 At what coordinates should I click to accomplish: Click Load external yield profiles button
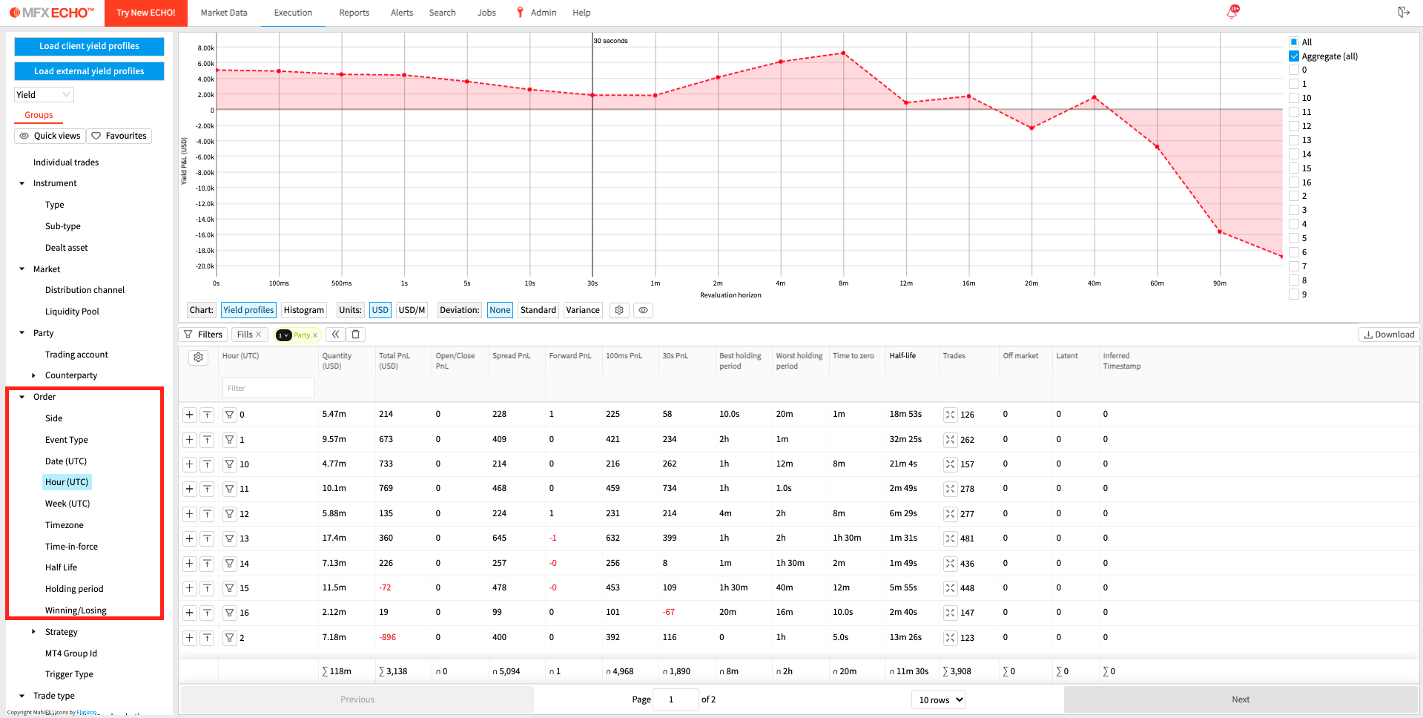(x=89, y=71)
